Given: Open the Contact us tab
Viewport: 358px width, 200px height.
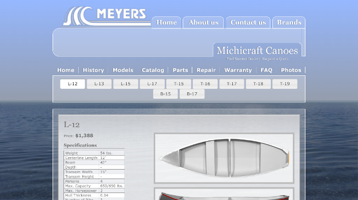Looking at the screenshot, I should [x=248, y=22].
